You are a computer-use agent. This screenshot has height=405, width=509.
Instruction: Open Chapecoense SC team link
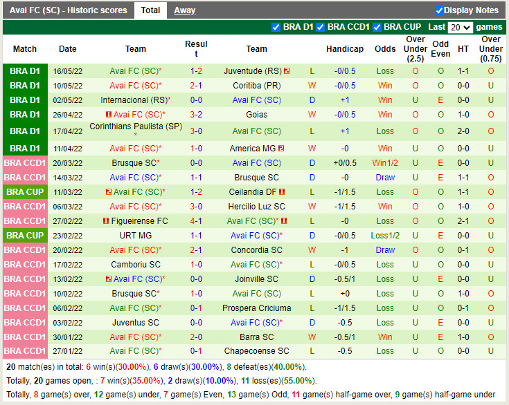256,351
